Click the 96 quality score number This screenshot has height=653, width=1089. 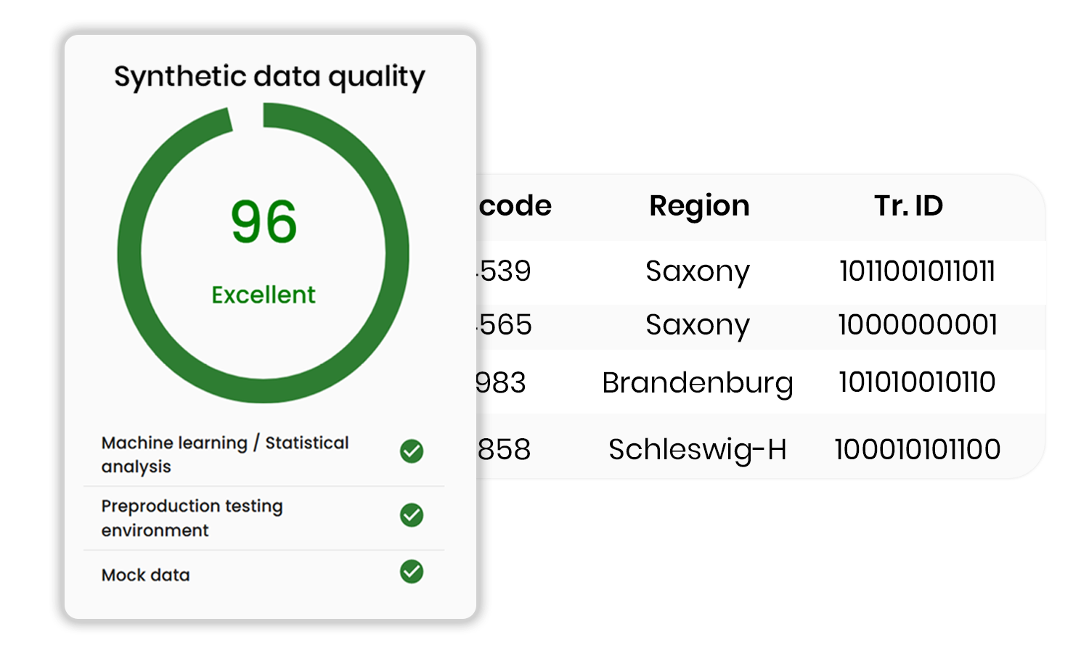(x=264, y=222)
